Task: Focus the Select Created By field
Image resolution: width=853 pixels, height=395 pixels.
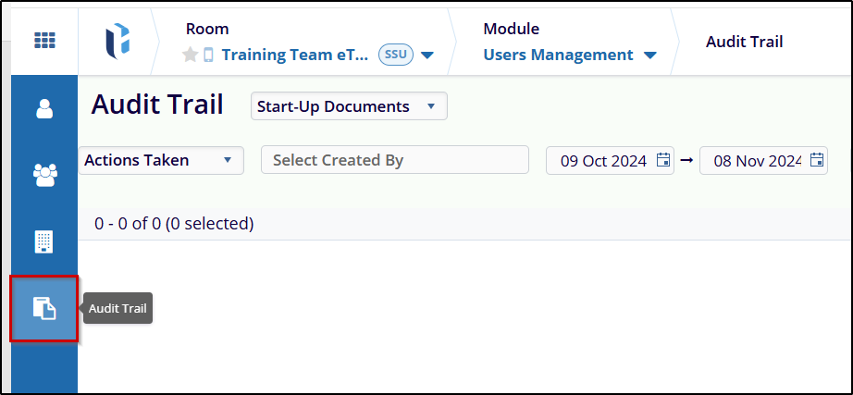Action: (x=395, y=160)
